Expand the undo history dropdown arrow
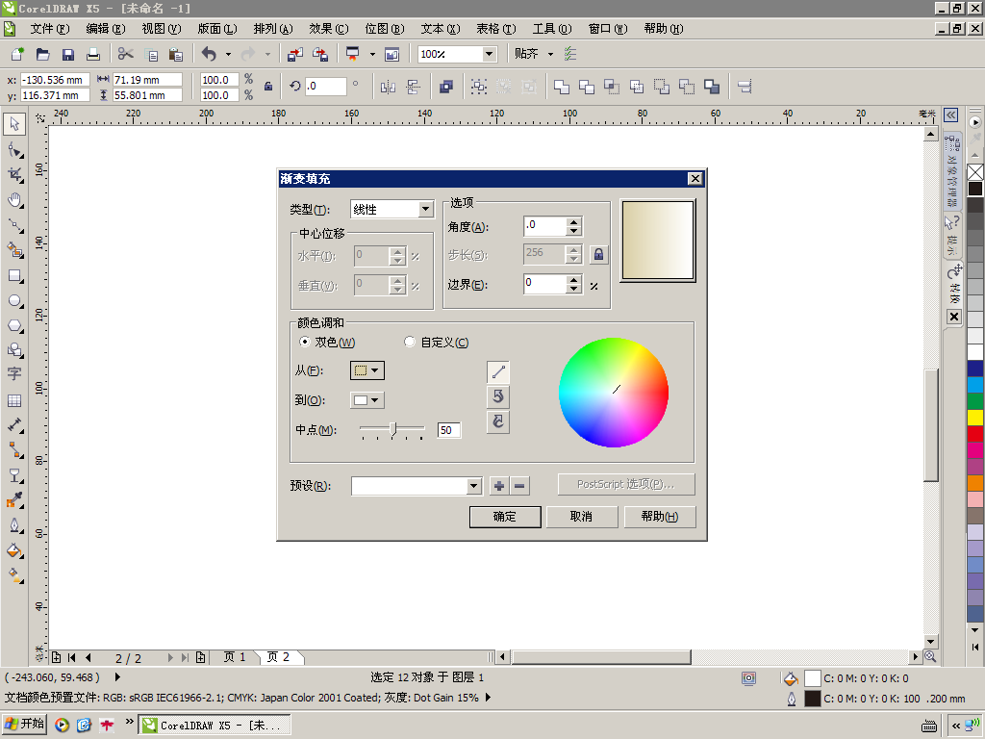Image resolution: width=985 pixels, height=739 pixels. click(228, 55)
